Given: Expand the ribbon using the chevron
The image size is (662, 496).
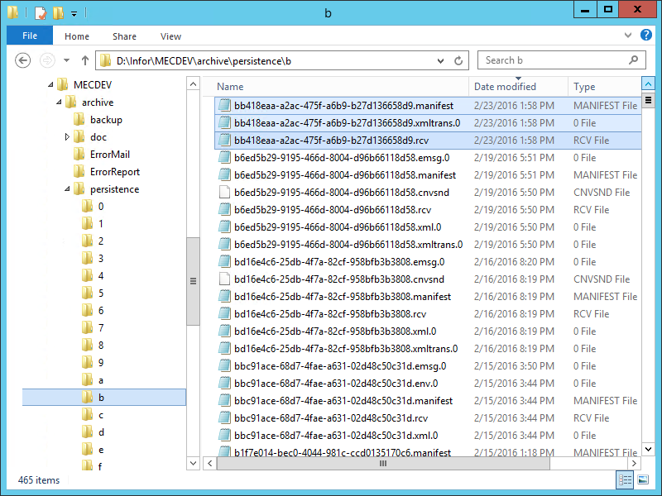Looking at the screenshot, I should pyautogui.click(x=631, y=36).
